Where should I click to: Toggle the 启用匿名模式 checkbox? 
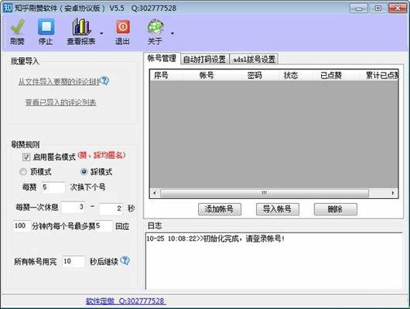pyautogui.click(x=26, y=157)
